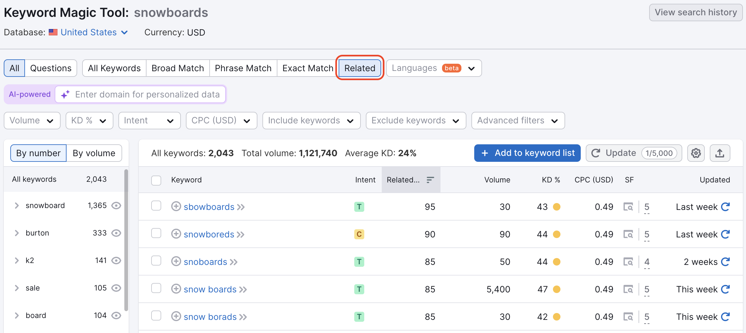Expand the snowboard keyword group
The width and height of the screenshot is (746, 333).
[x=17, y=206]
